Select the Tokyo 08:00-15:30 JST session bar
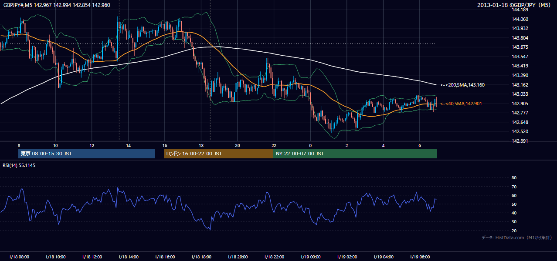The image size is (557, 261). (x=87, y=154)
